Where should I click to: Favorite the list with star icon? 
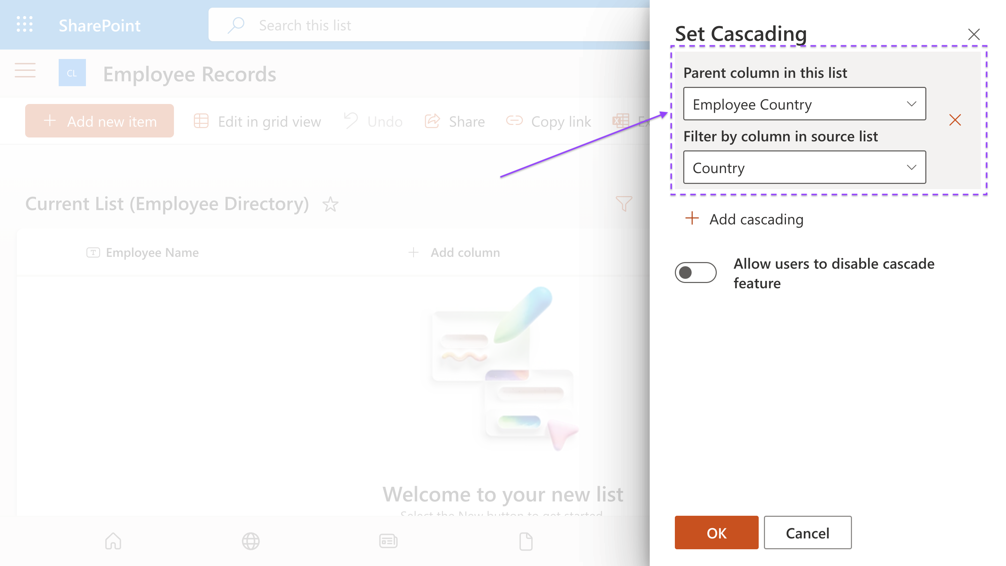tap(330, 204)
